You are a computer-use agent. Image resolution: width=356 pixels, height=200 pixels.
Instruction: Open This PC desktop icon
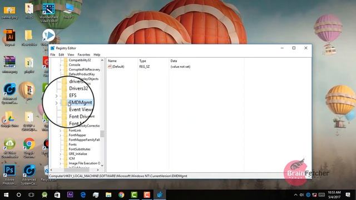coord(68,11)
